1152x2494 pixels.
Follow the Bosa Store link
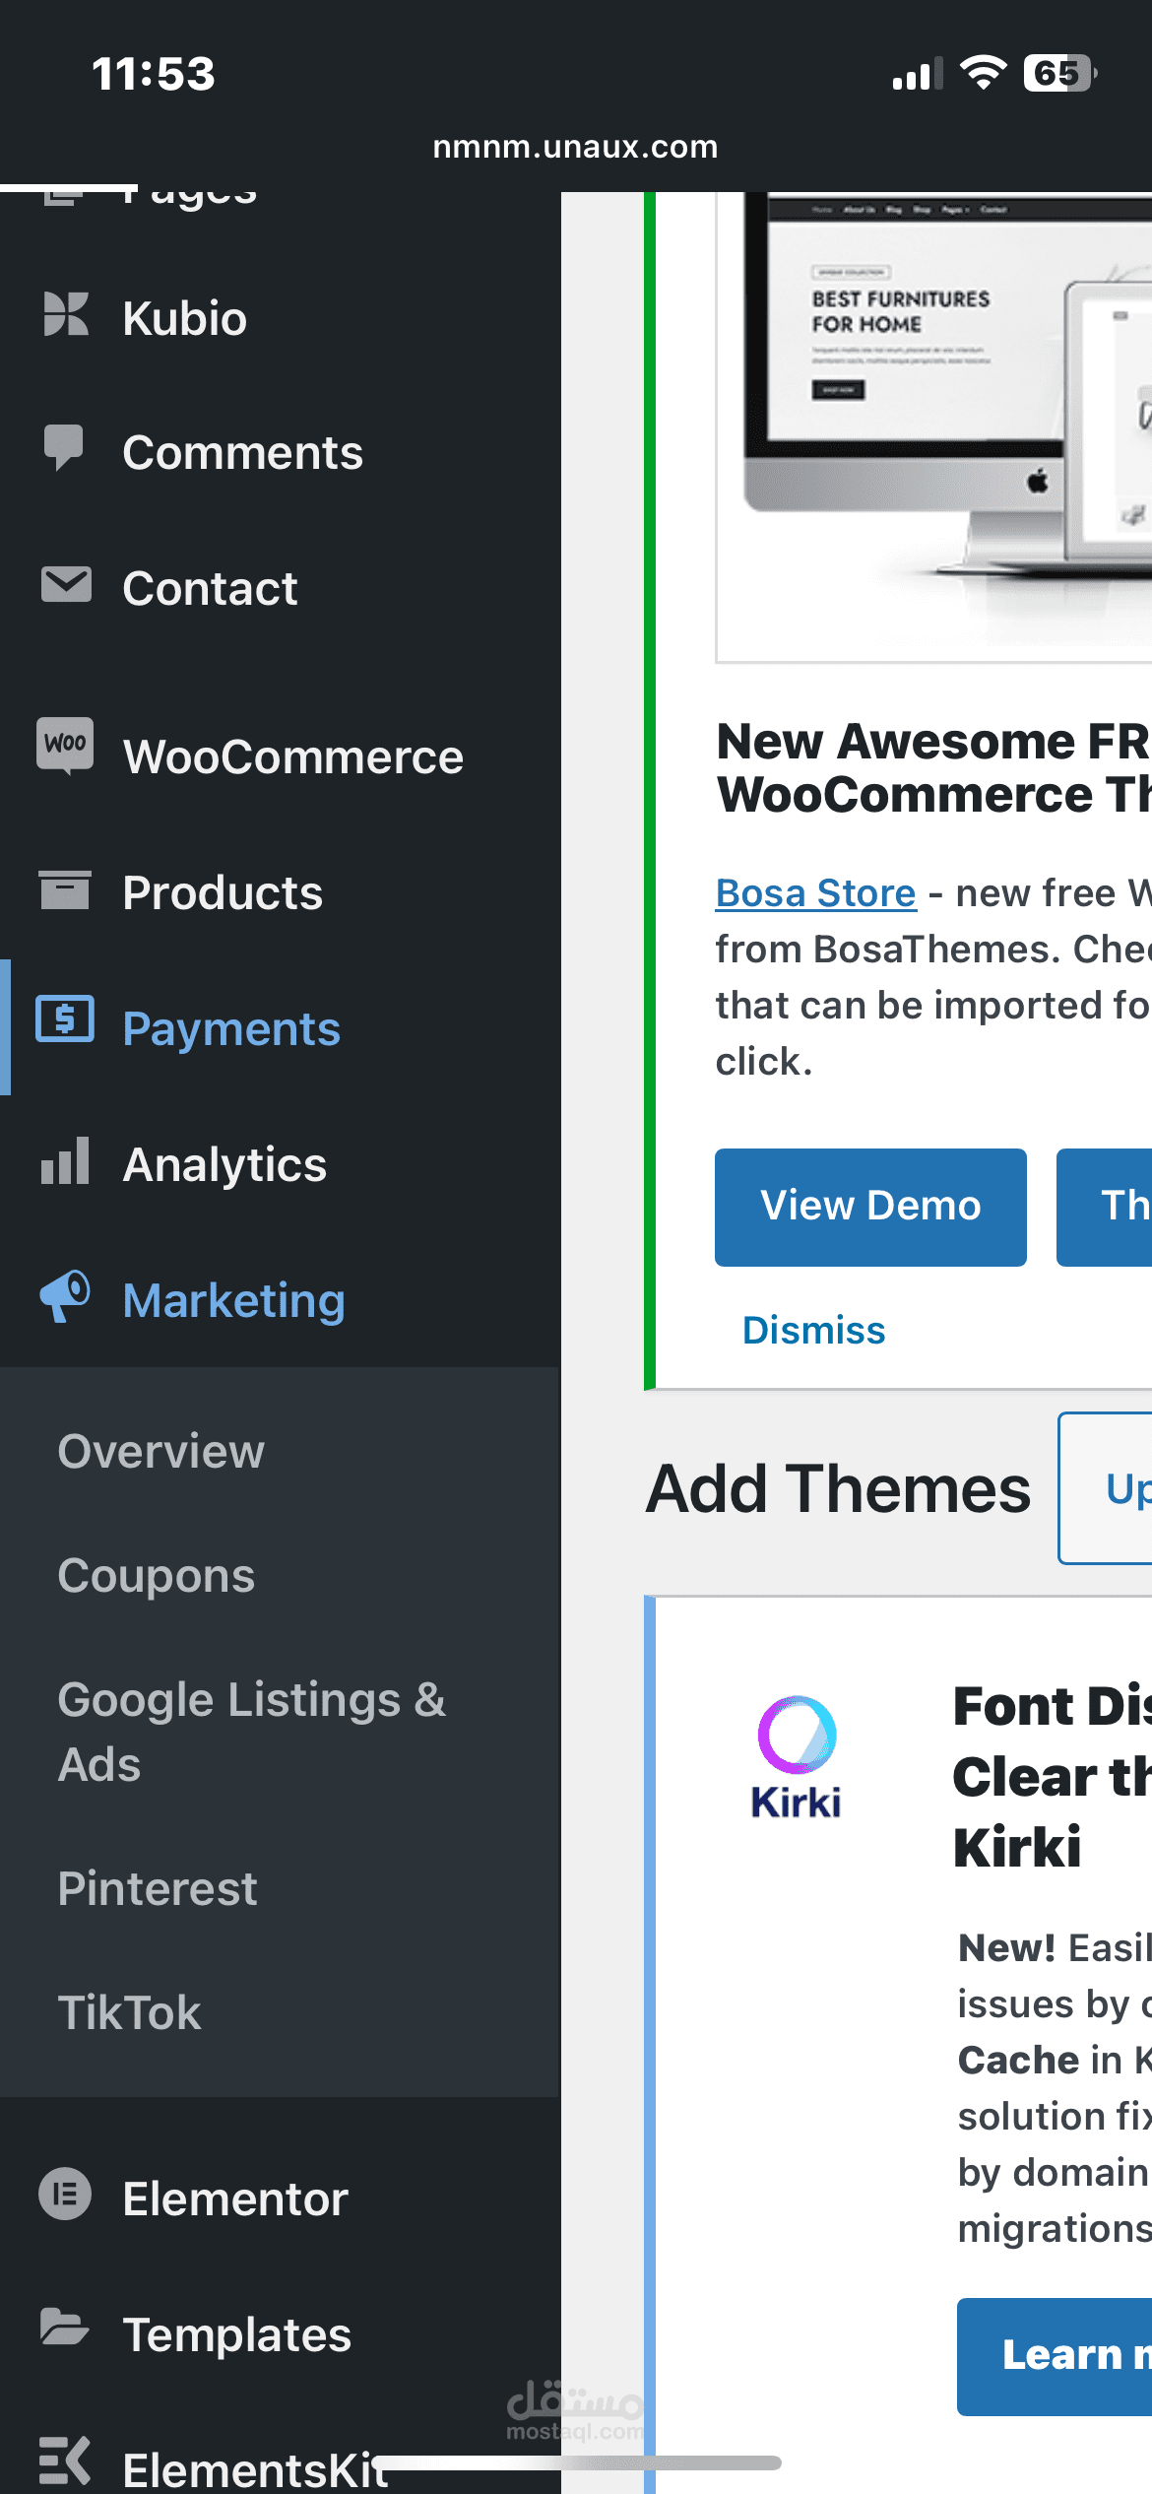tap(815, 893)
